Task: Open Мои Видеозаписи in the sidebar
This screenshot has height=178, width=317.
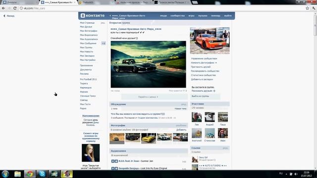Action: (x=89, y=35)
